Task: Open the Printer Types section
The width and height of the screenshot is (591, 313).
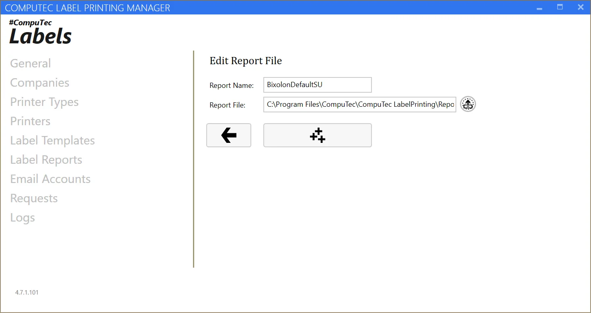Action: coord(44,102)
